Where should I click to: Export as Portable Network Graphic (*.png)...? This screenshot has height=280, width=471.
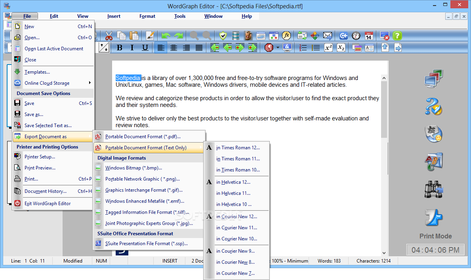(x=149, y=179)
